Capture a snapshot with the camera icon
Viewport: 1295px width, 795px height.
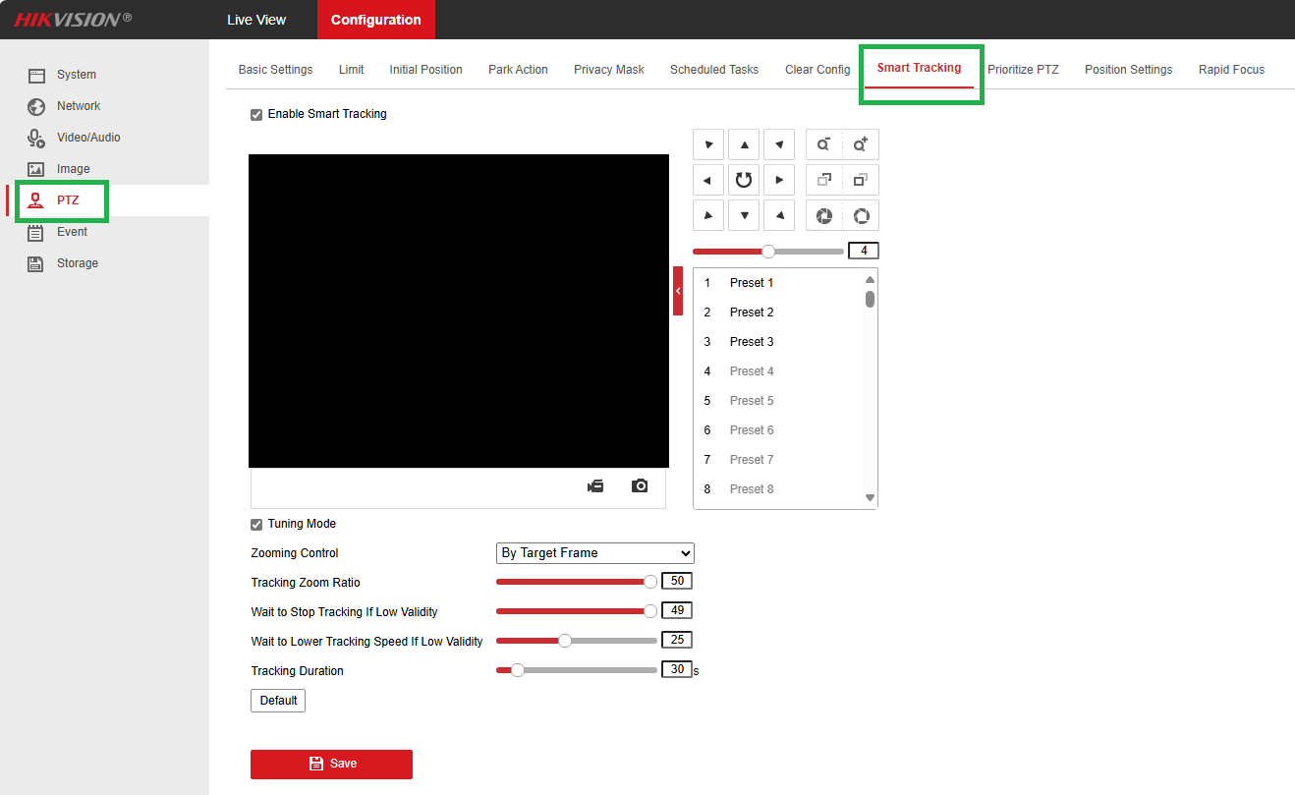[640, 485]
